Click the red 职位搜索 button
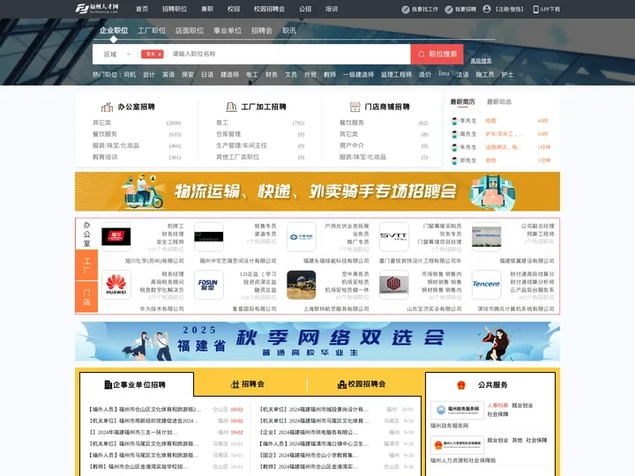The width and height of the screenshot is (635, 476). coord(437,55)
